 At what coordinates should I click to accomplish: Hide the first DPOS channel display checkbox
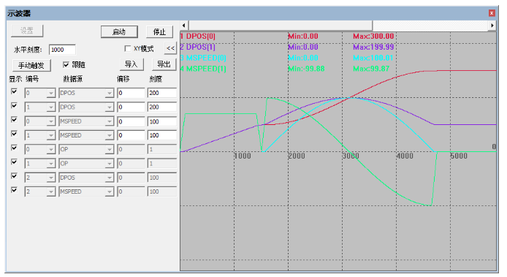[14, 91]
